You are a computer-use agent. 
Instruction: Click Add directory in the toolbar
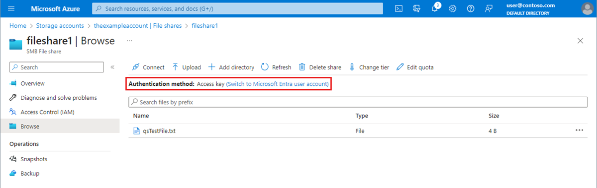point(231,67)
